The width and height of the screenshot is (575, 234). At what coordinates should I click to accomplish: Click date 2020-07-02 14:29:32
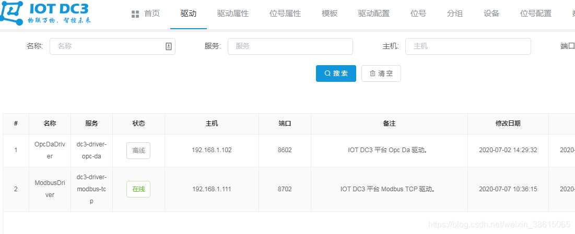coord(508,150)
